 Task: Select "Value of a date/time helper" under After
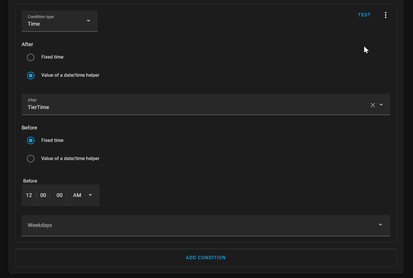point(31,76)
